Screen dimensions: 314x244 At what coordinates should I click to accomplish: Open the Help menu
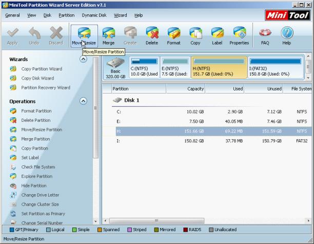pos(139,15)
